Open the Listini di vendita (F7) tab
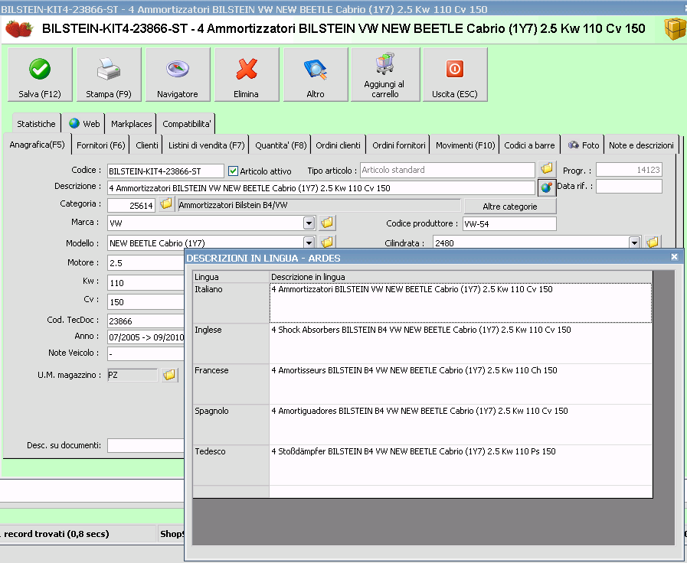The height and width of the screenshot is (563, 687). [206, 145]
